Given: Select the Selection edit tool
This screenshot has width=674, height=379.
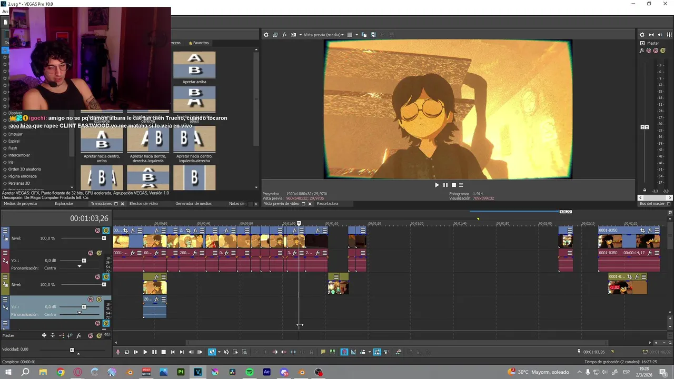Looking at the screenshot, I should tap(235, 352).
